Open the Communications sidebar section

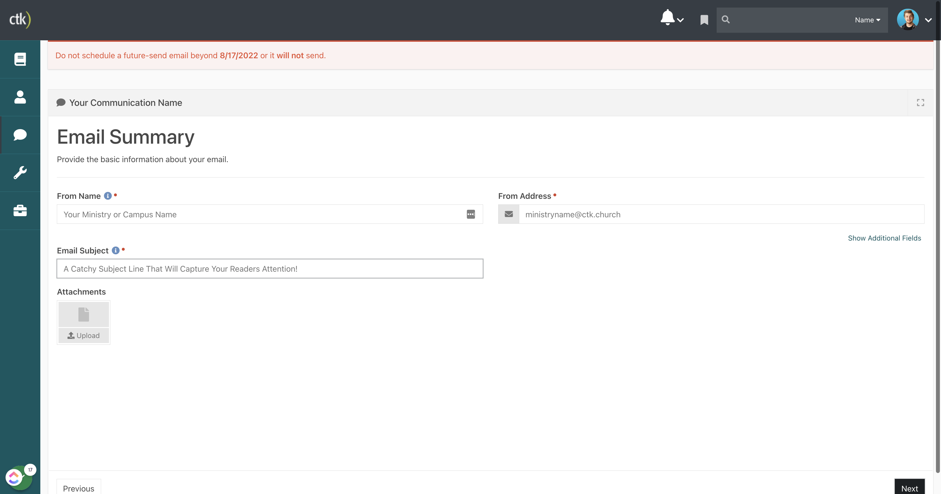(x=20, y=135)
